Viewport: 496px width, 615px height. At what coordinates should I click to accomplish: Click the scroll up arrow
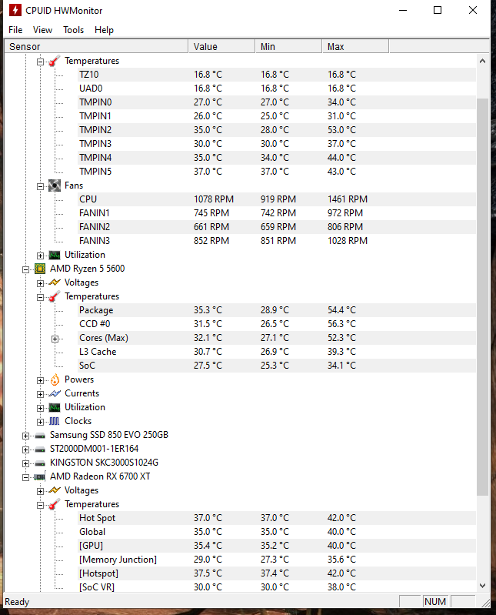tap(483, 61)
